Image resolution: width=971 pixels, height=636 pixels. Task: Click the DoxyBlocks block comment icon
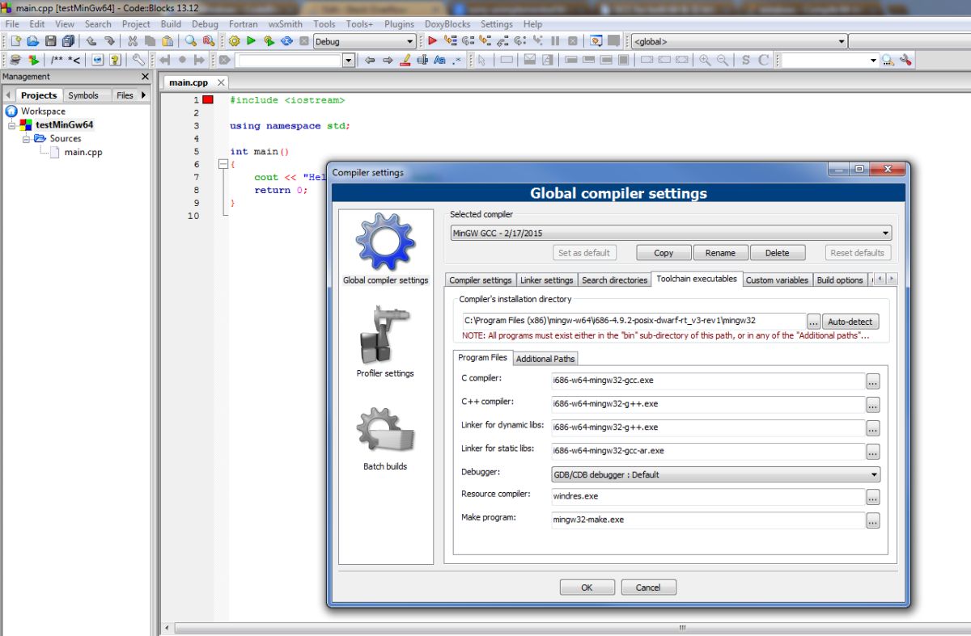click(x=57, y=60)
